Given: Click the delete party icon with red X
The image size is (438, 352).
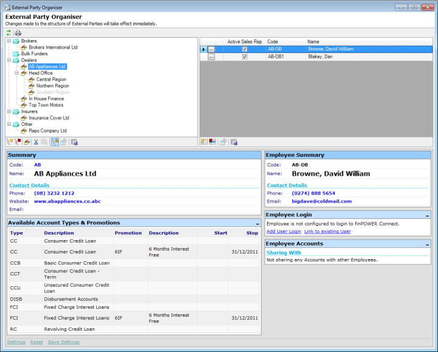Looking at the screenshot, I should point(19,142).
